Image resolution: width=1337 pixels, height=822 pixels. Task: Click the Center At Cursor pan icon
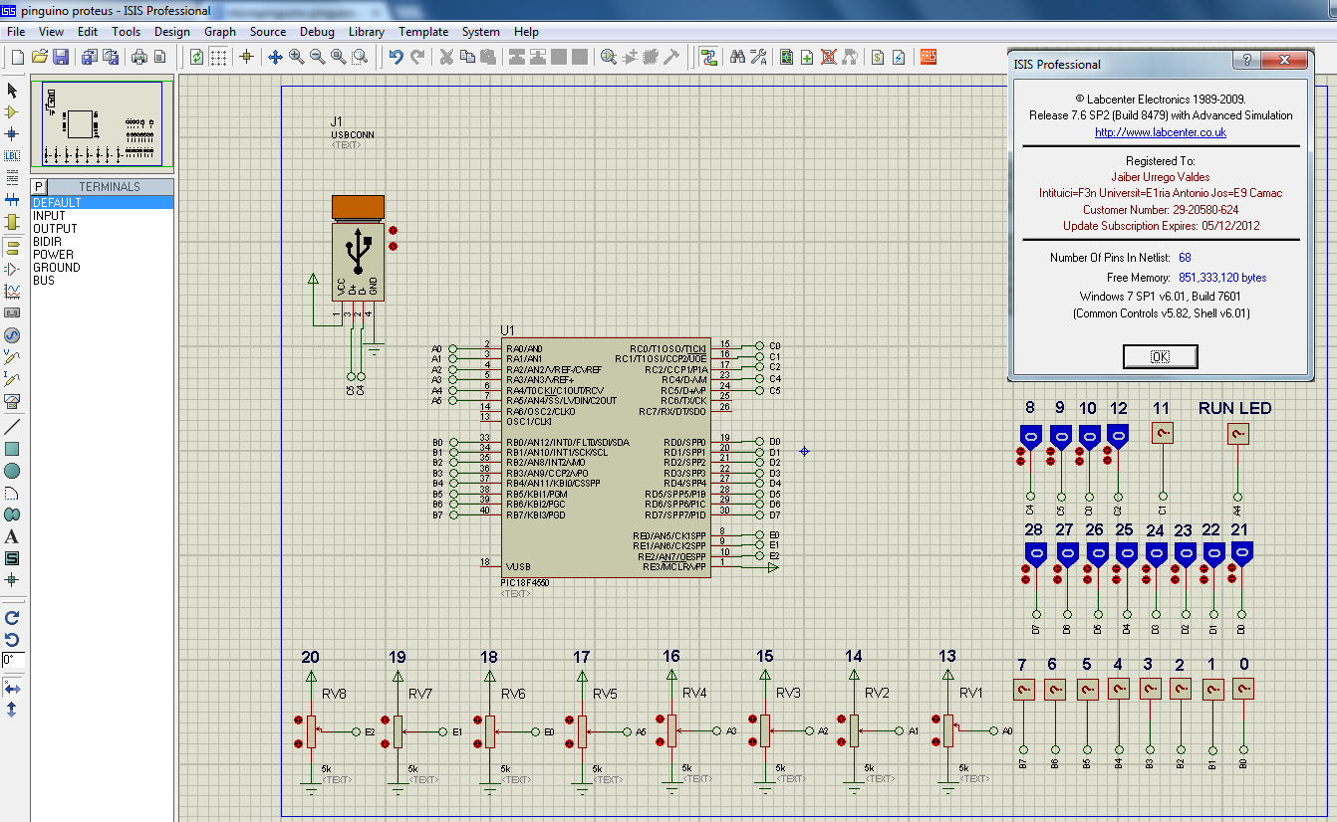[276, 57]
